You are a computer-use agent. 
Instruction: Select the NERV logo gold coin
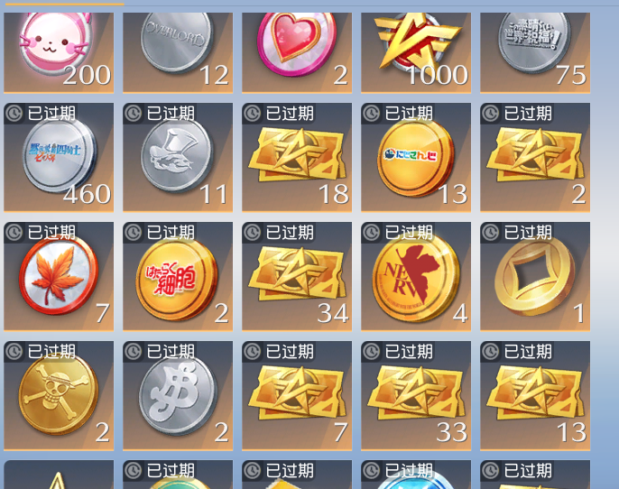(416, 276)
